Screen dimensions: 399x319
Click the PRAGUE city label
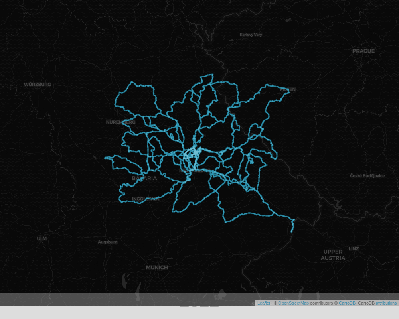click(x=363, y=51)
